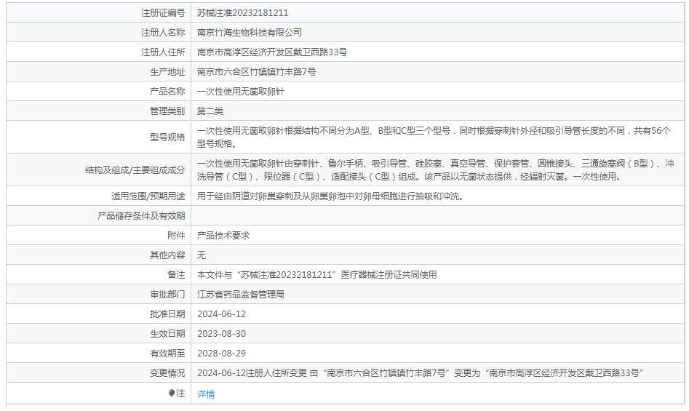The width and height of the screenshot is (689, 411).
Task: Click the 生效日期 label
Action: pos(167,334)
